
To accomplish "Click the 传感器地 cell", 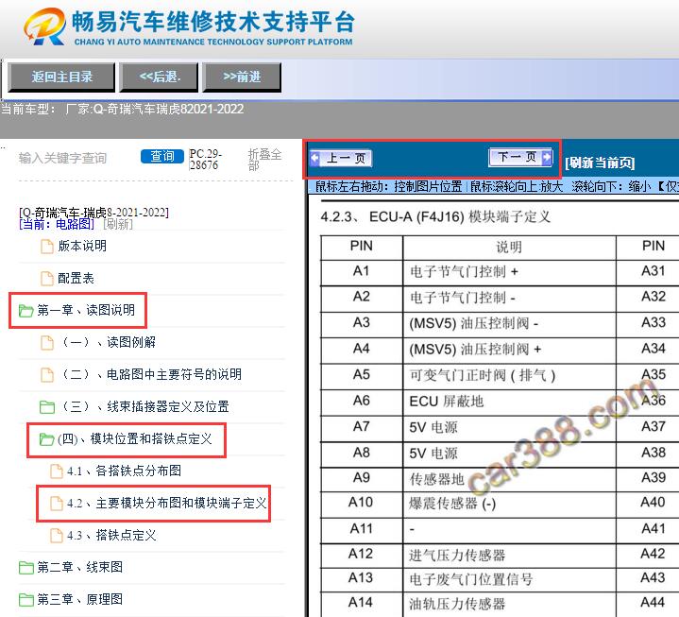I will (509, 479).
